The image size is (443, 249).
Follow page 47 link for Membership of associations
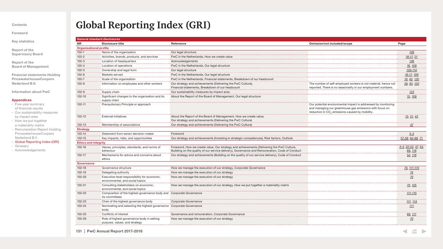click(412, 125)
